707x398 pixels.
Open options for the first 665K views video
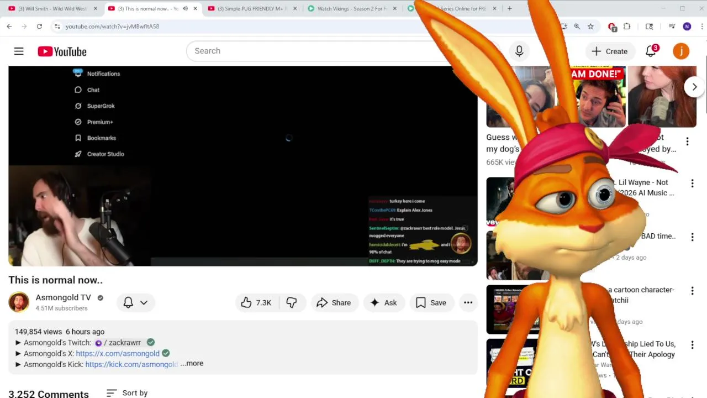coord(687,142)
